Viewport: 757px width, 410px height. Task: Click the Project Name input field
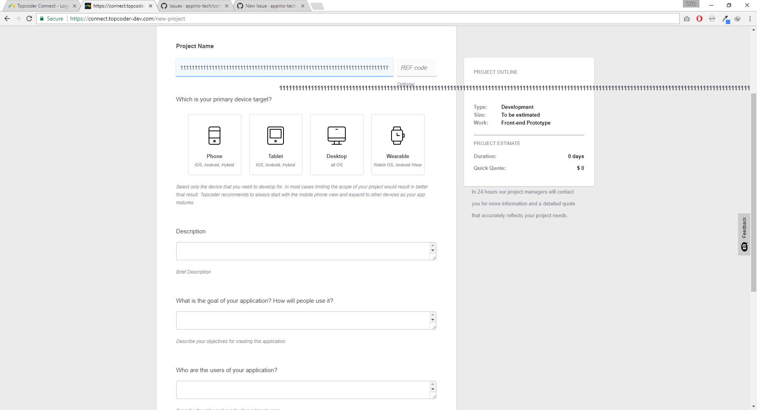click(x=285, y=68)
